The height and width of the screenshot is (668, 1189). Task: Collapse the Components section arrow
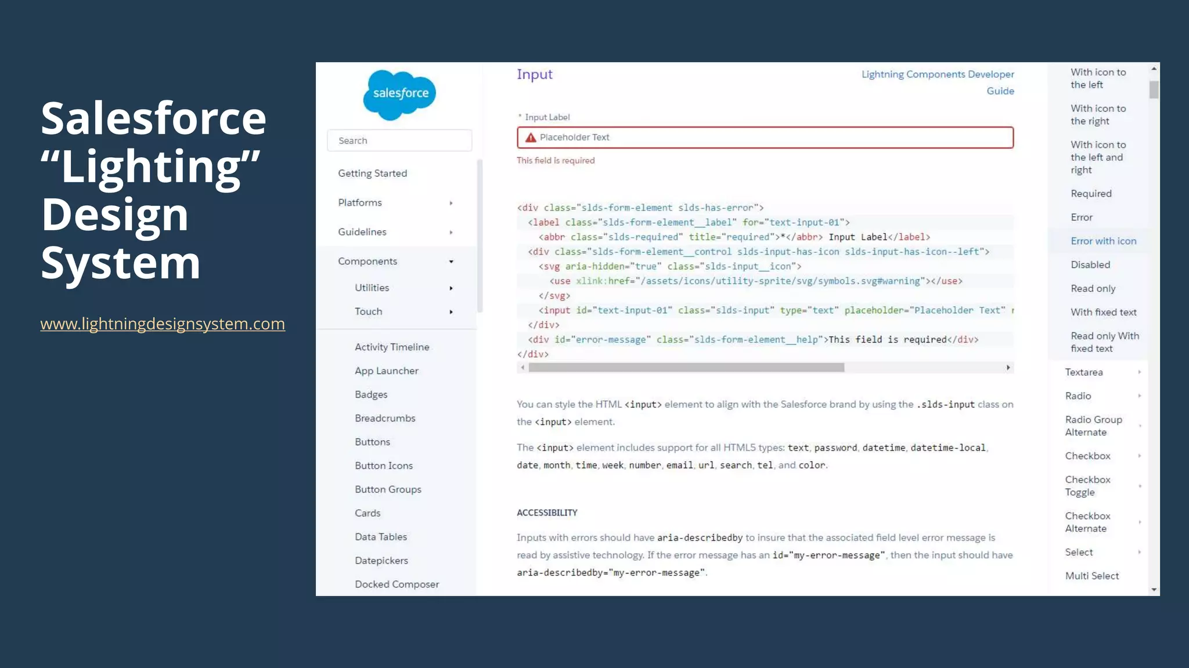tap(451, 262)
